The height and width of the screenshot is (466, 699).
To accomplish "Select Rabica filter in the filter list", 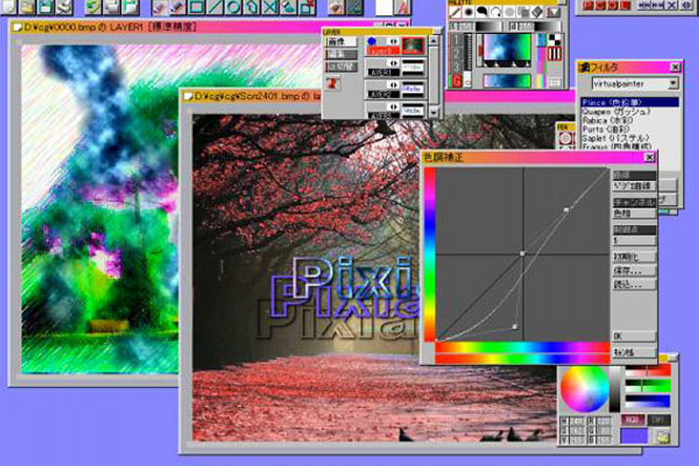I will pos(629,120).
